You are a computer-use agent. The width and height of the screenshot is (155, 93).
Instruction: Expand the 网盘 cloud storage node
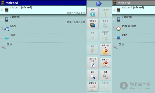2,38
